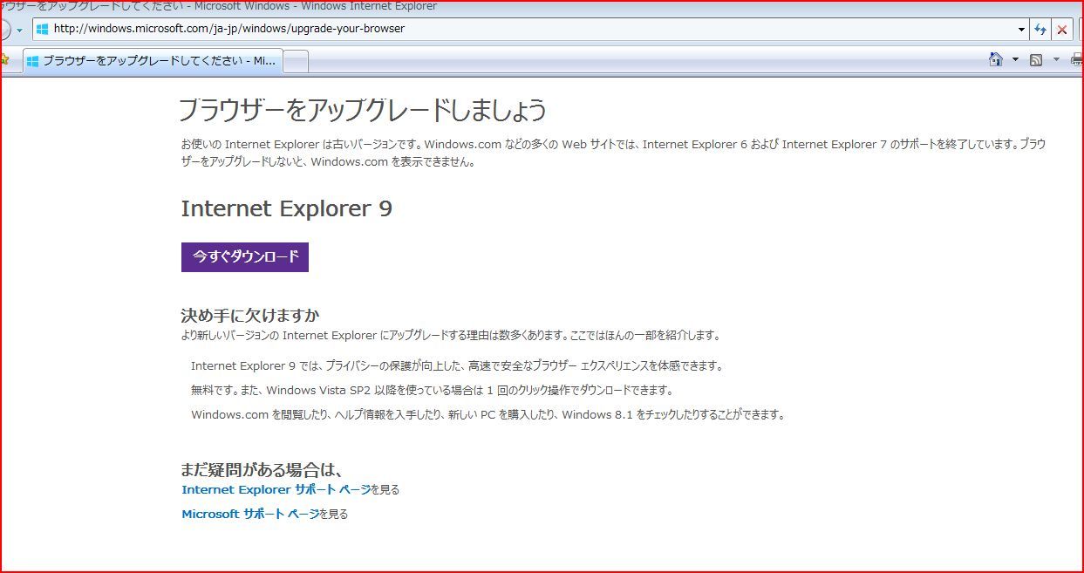The image size is (1084, 573).
Task: Open the address bar history dropdown arrow
Action: [1022, 29]
